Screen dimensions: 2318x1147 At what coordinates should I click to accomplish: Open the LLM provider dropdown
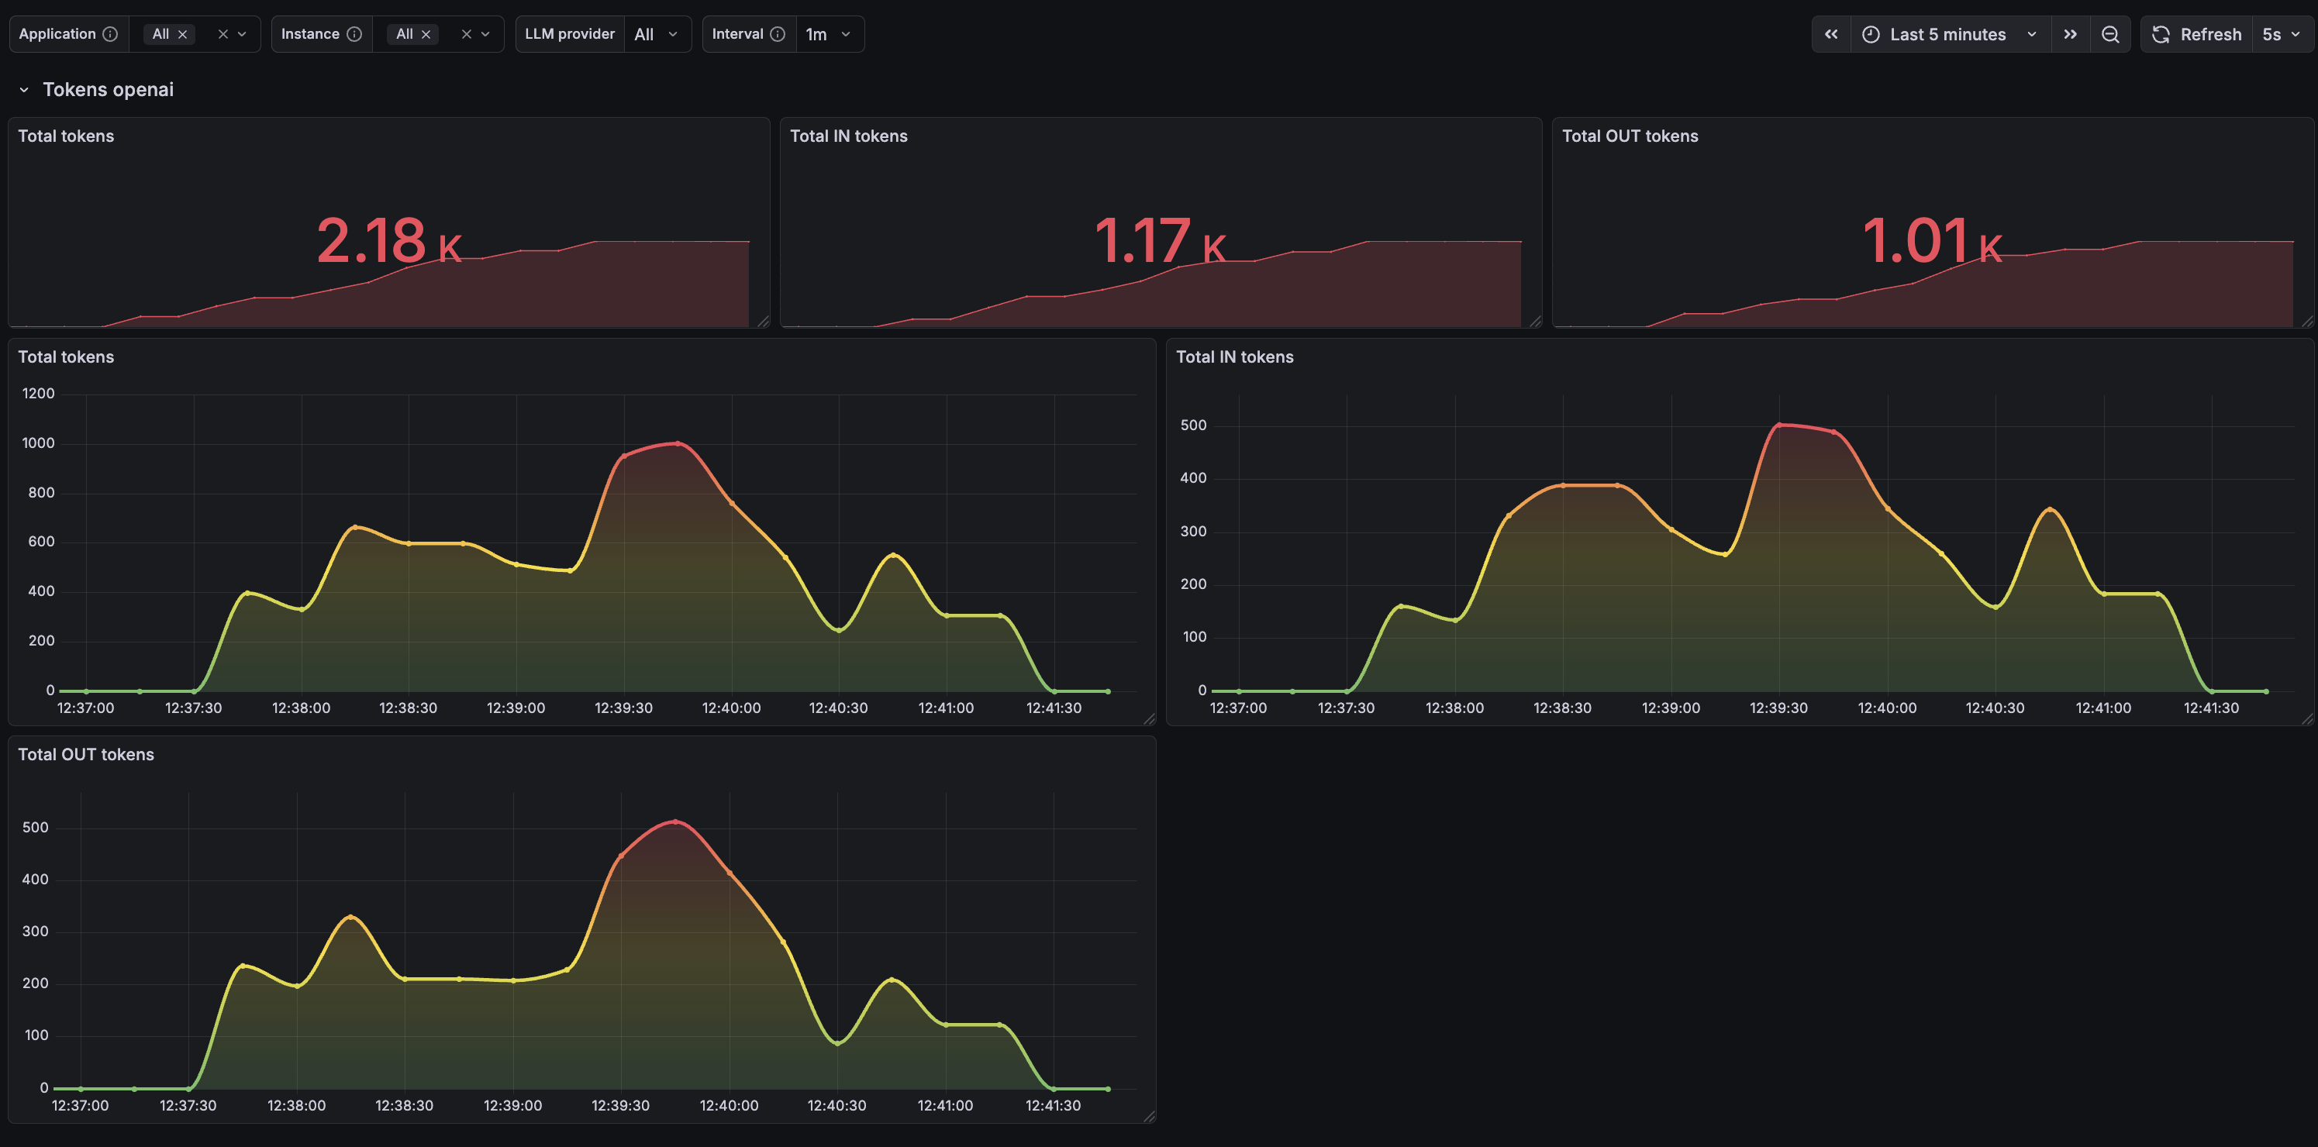pos(657,34)
